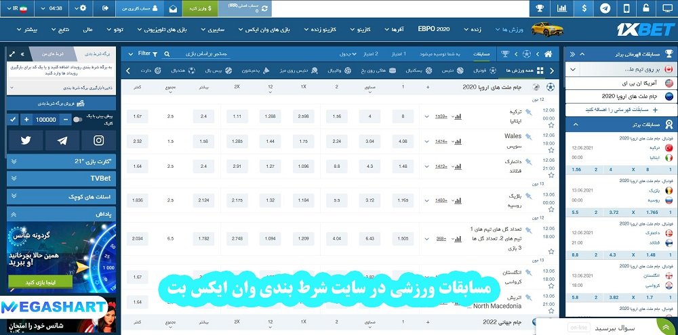
Task: Open the Filter dropdown
Action: click(x=146, y=53)
